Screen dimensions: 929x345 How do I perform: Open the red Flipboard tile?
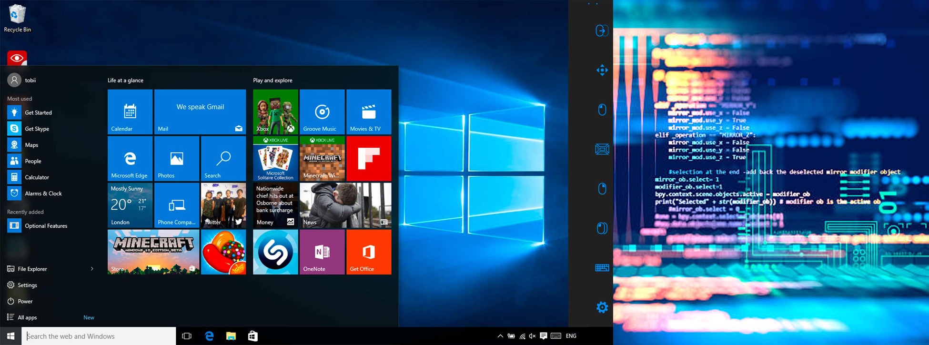pos(369,159)
